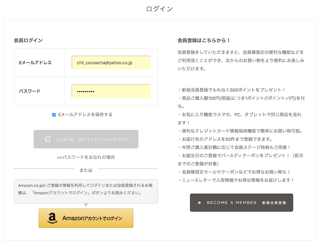323x247 pixels.
Task: Click the バースディクーポン benefit line
Action: 240,156
